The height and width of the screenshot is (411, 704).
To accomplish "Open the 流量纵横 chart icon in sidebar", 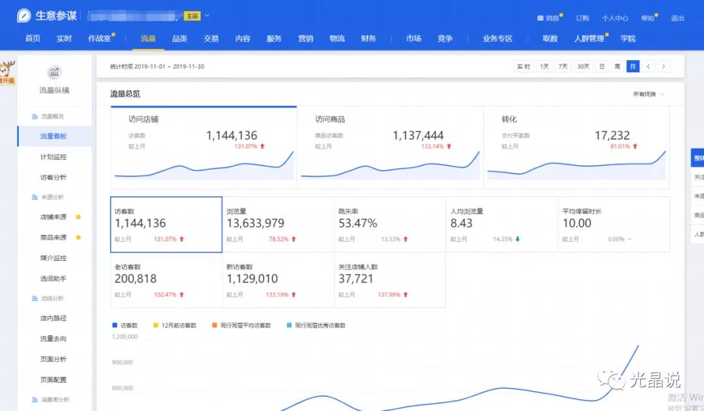I will pyautogui.click(x=54, y=72).
